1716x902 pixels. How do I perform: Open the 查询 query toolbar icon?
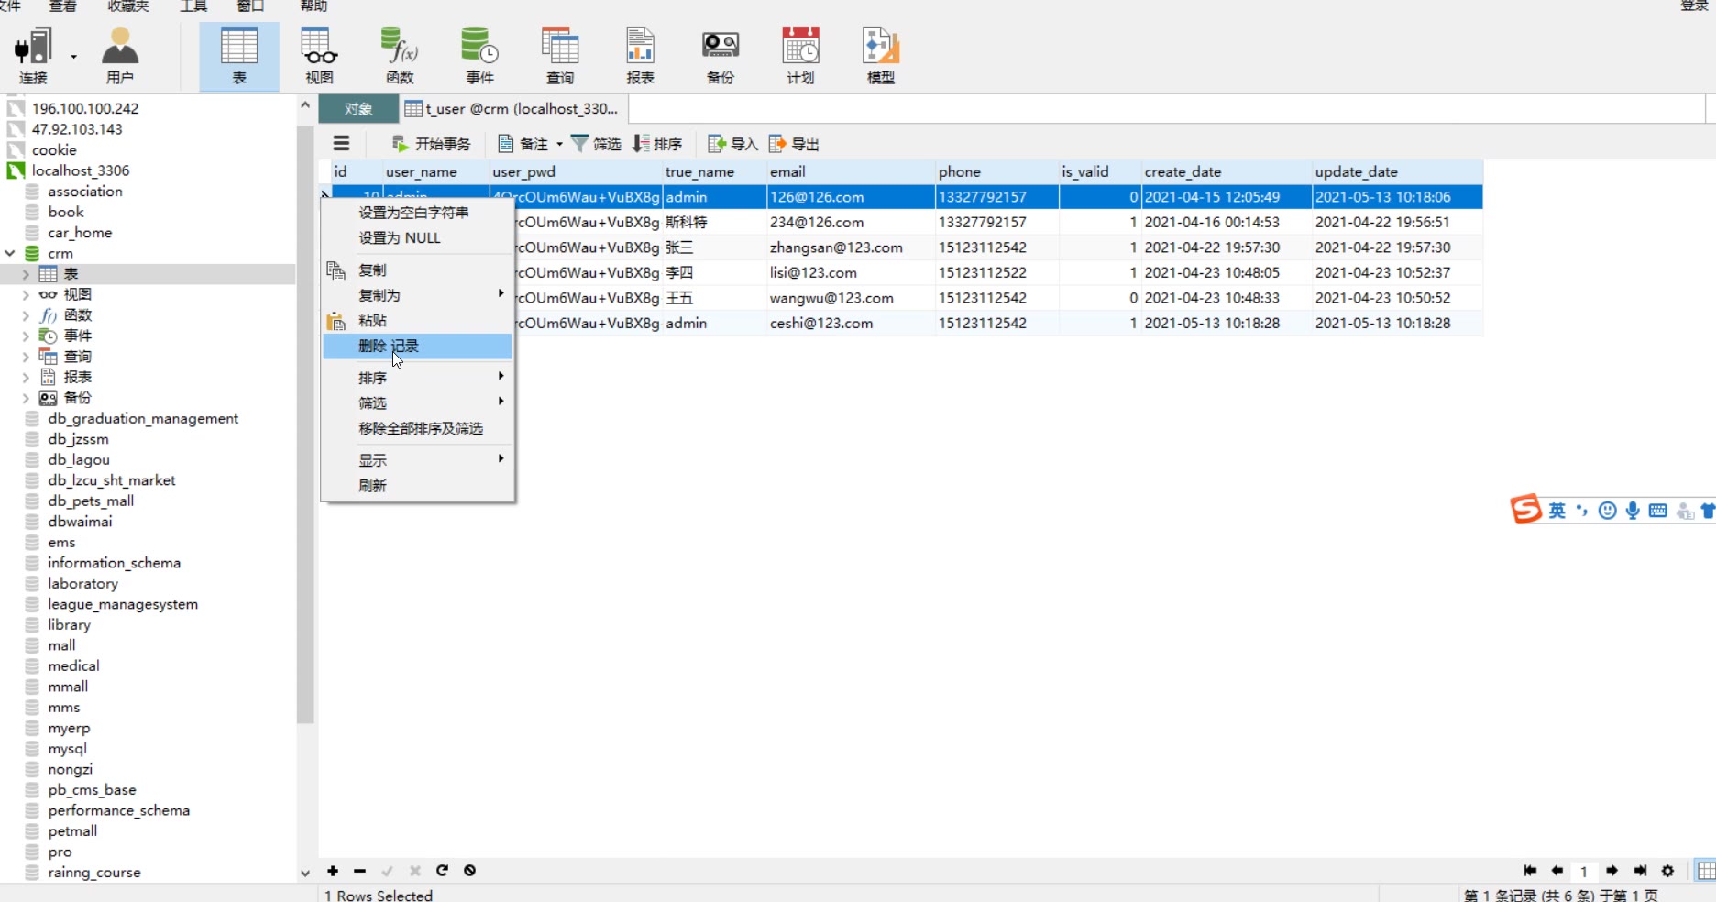pyautogui.click(x=560, y=56)
